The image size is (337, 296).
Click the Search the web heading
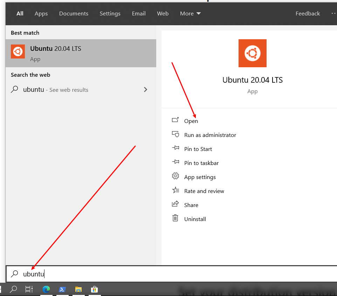coord(30,75)
